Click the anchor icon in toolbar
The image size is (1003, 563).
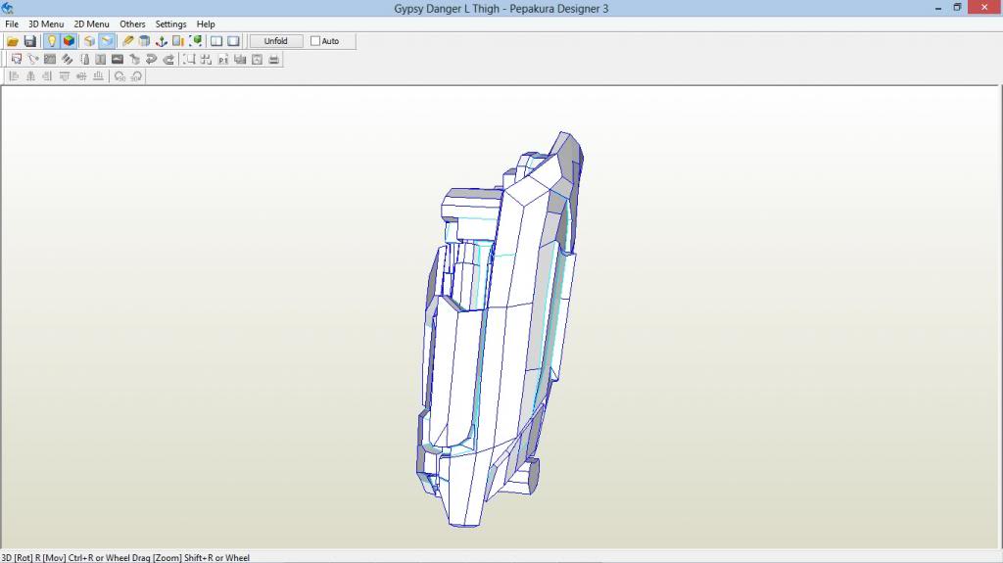point(162,41)
